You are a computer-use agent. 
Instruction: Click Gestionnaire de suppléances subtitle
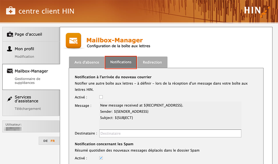pyautogui.click(x=28, y=81)
